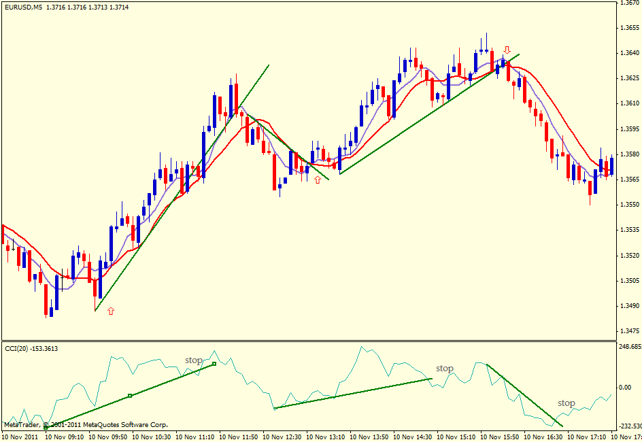This screenshot has width=642, height=442.
Task: Select the middle "stop" label in CCI panel
Action: 444,369
